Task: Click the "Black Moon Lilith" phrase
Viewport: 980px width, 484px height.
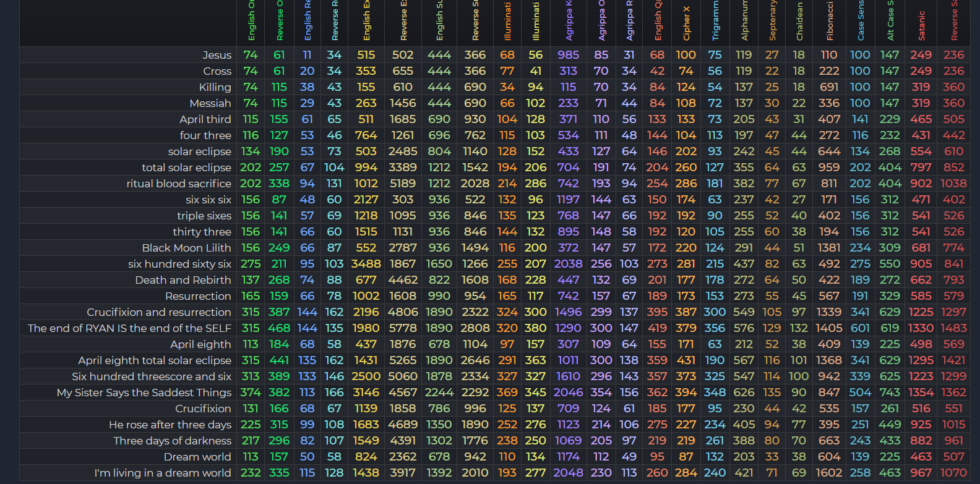Action: click(186, 248)
